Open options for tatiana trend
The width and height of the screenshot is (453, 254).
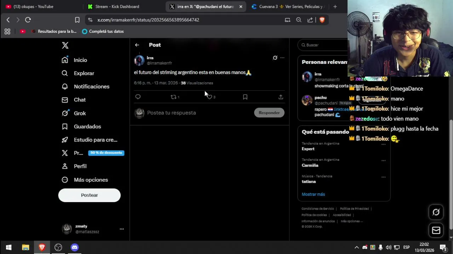coord(383,177)
